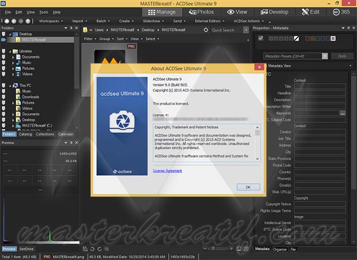Toggle Easy-Select marker beside Desktop folder
The image size is (357, 260).
(x=3, y=34)
